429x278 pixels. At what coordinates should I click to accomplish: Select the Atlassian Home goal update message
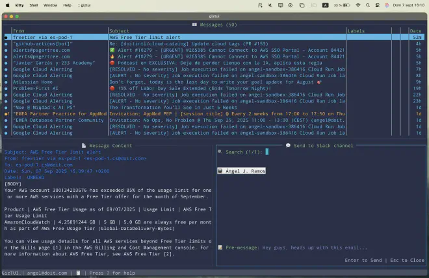pyautogui.click(x=214, y=82)
